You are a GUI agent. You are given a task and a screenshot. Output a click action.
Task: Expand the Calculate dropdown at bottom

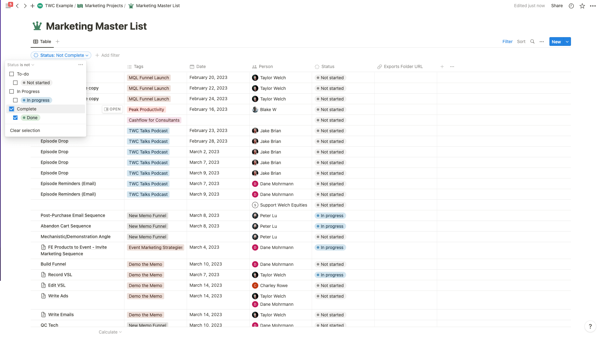[x=110, y=332]
